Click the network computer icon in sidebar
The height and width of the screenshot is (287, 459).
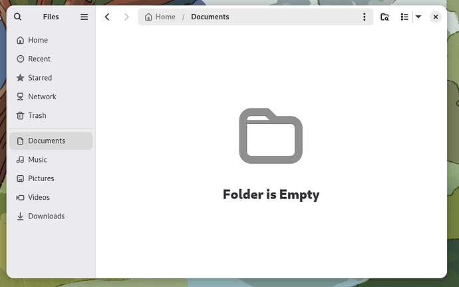[x=20, y=97]
